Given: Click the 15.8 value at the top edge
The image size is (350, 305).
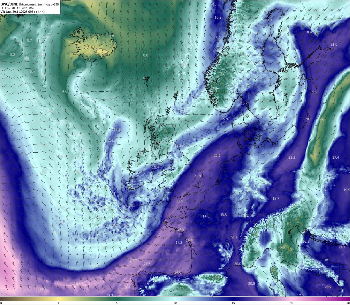Looking at the screenshot, I should [x=216, y=4].
